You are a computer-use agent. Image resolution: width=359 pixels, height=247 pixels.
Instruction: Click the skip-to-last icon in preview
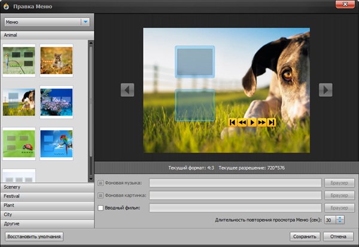[x=272, y=123]
